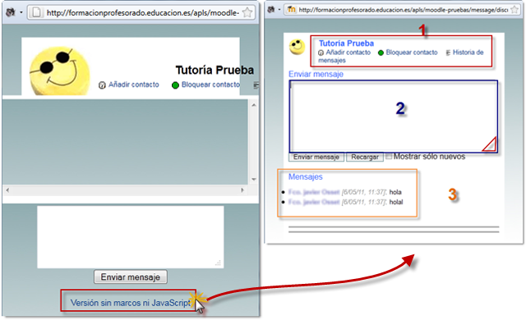
Task: Expand dropdown arrow beside right profile icon
Action: (x=279, y=10)
